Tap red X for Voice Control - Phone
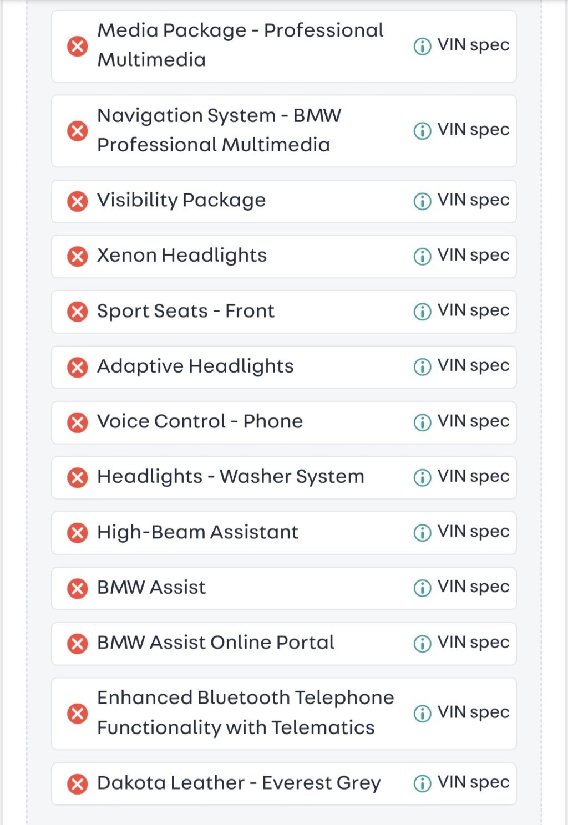 point(78,422)
